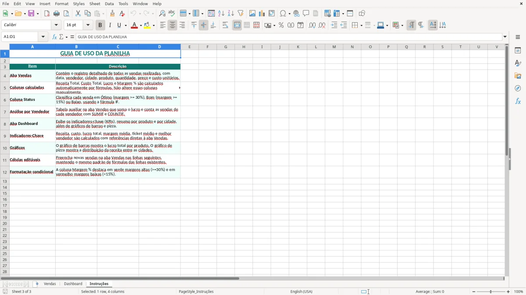Screen dimensions: 526x295
Task: Switch to the Dashboard sheet tab
Action: pos(73,284)
